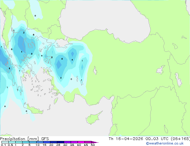Viewport: 190px width, 146px height.
Task: Select the 1–2 mm legend color swatch
Action: click(19, 142)
